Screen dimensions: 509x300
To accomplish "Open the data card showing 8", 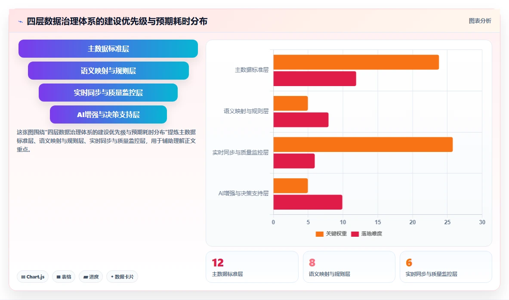I will point(349,267).
